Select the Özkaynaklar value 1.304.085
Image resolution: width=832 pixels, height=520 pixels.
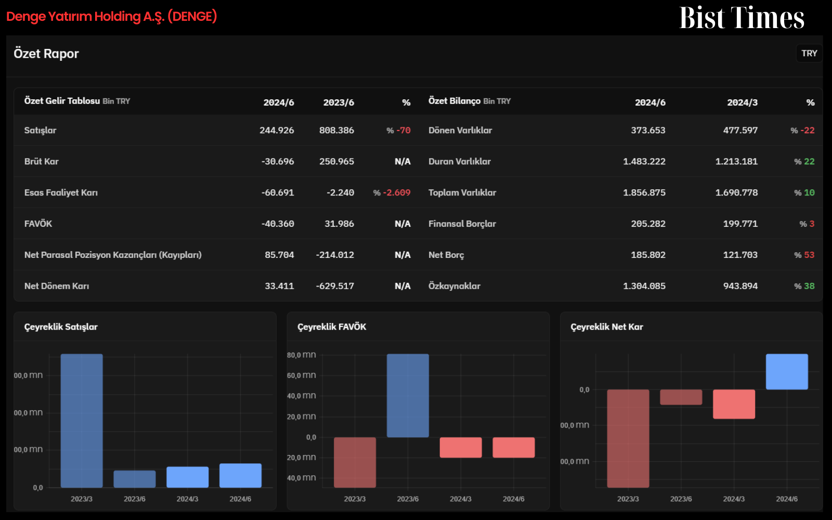pos(644,286)
